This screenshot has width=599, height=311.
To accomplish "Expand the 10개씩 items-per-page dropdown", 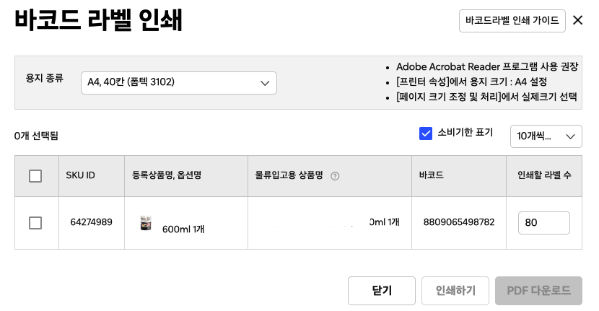I will (x=546, y=136).
